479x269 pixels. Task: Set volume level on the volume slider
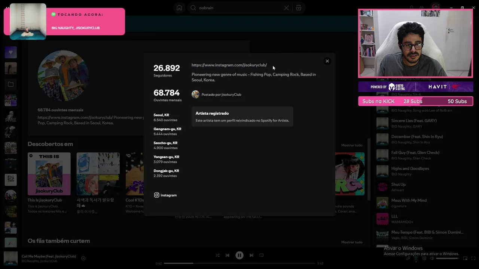tap(447, 258)
